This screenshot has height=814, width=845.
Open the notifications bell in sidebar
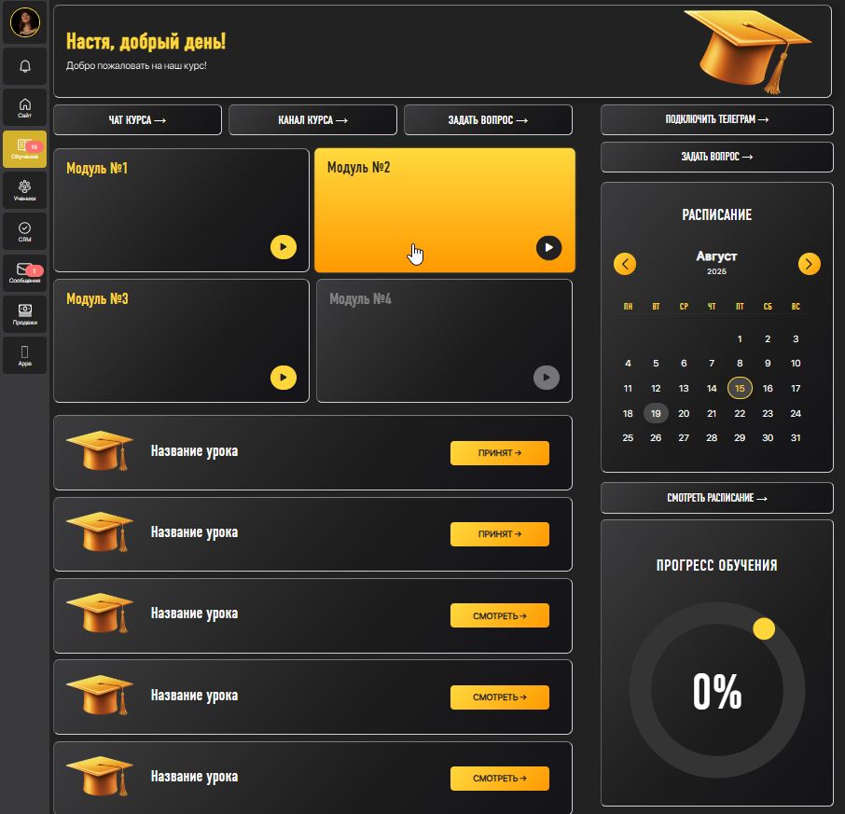[x=25, y=66]
